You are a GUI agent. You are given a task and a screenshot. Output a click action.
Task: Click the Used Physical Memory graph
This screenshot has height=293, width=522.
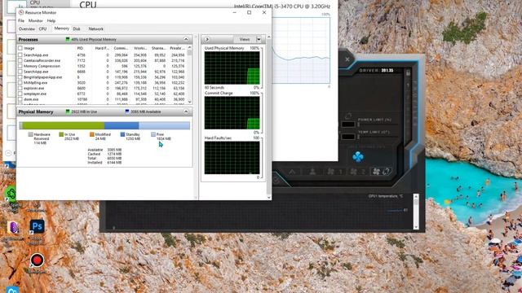point(232,68)
